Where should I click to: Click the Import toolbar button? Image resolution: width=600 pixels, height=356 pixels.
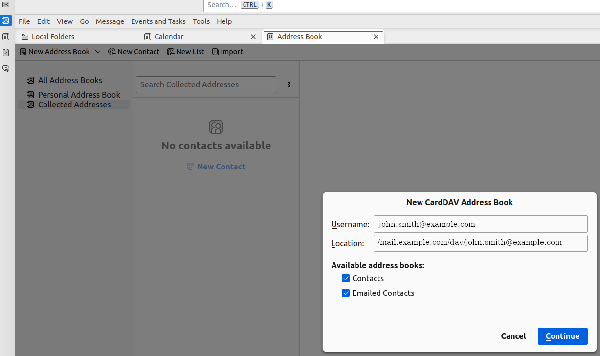[x=227, y=52]
